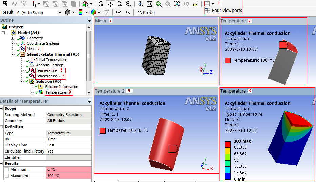Activate the Temperature 2 viewport header
Viewport: 316px width, 182px height.
coord(156,91)
